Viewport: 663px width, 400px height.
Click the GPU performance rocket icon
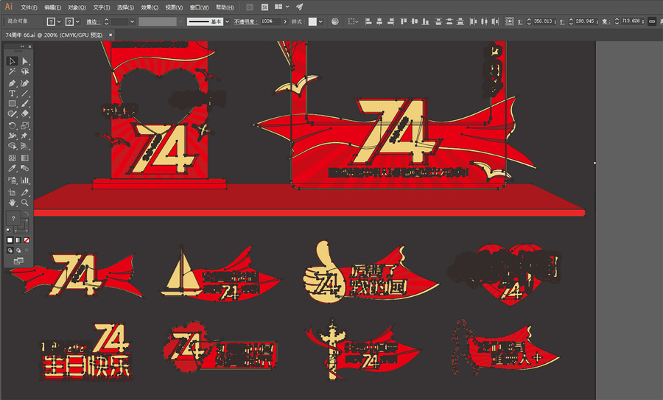(x=300, y=7)
